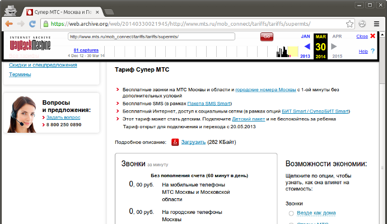Click the incognito spy icon
Viewport: 387px width, 224px height.
(11, 11)
